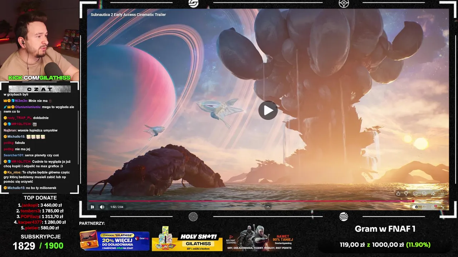Dislike the video with the thumbs-down icon
The image size is (458, 257).
(406, 193)
